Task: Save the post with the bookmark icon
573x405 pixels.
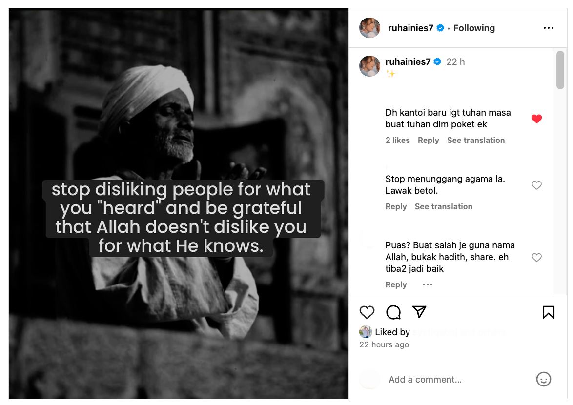Action: (x=549, y=312)
